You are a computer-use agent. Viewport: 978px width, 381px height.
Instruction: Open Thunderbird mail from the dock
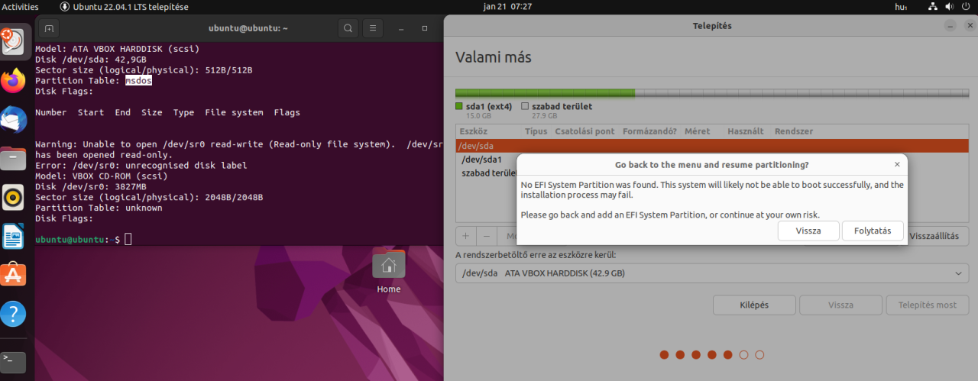click(x=14, y=119)
